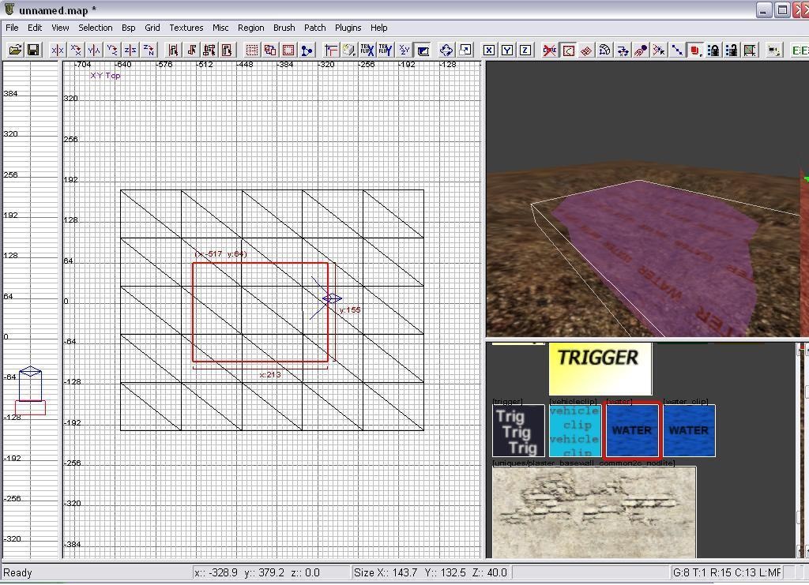The height and width of the screenshot is (585, 809).
Task: Click the 'x:213' dimension label
Action: [270, 375]
